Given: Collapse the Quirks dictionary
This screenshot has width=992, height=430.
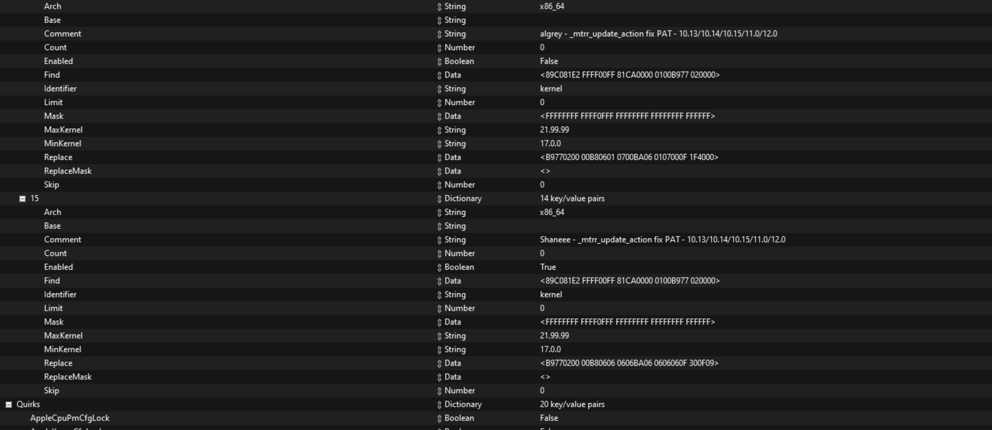Looking at the screenshot, I should point(9,404).
